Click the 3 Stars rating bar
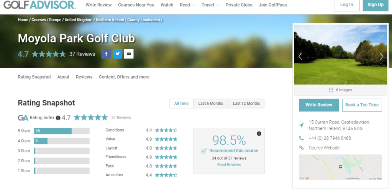The height and width of the screenshot is (190, 392). [x=62, y=151]
